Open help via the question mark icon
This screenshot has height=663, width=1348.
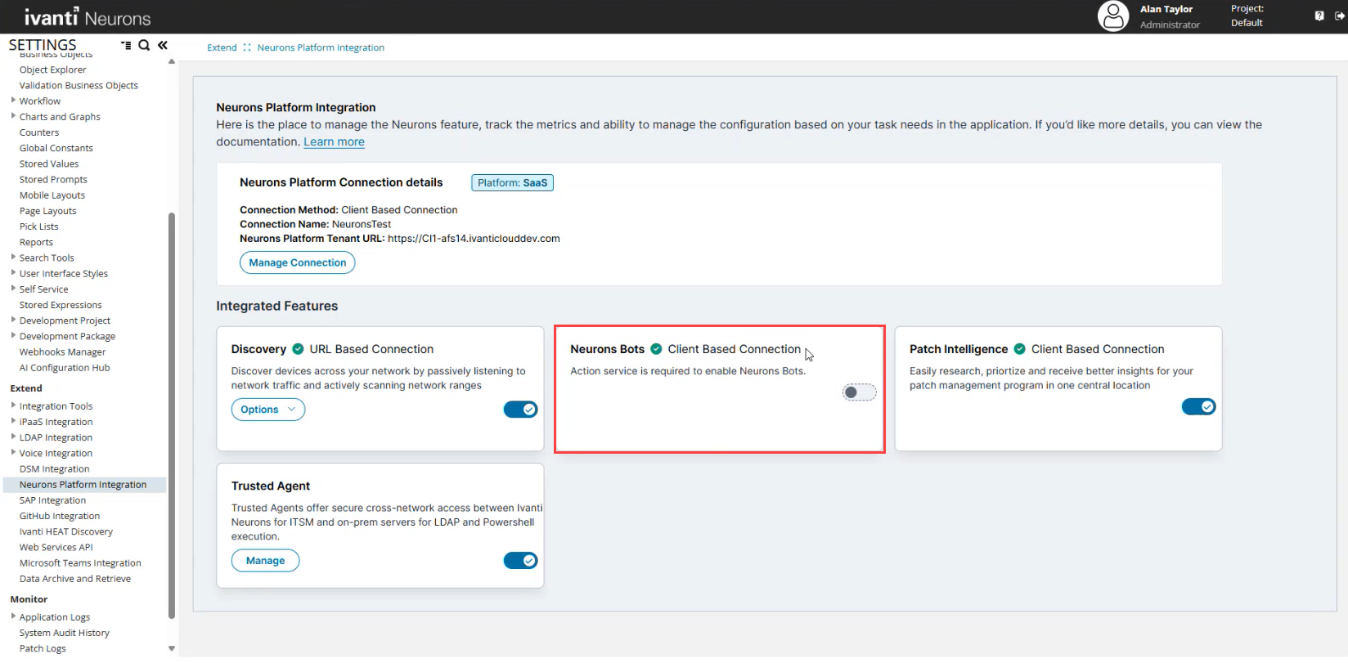(1319, 16)
